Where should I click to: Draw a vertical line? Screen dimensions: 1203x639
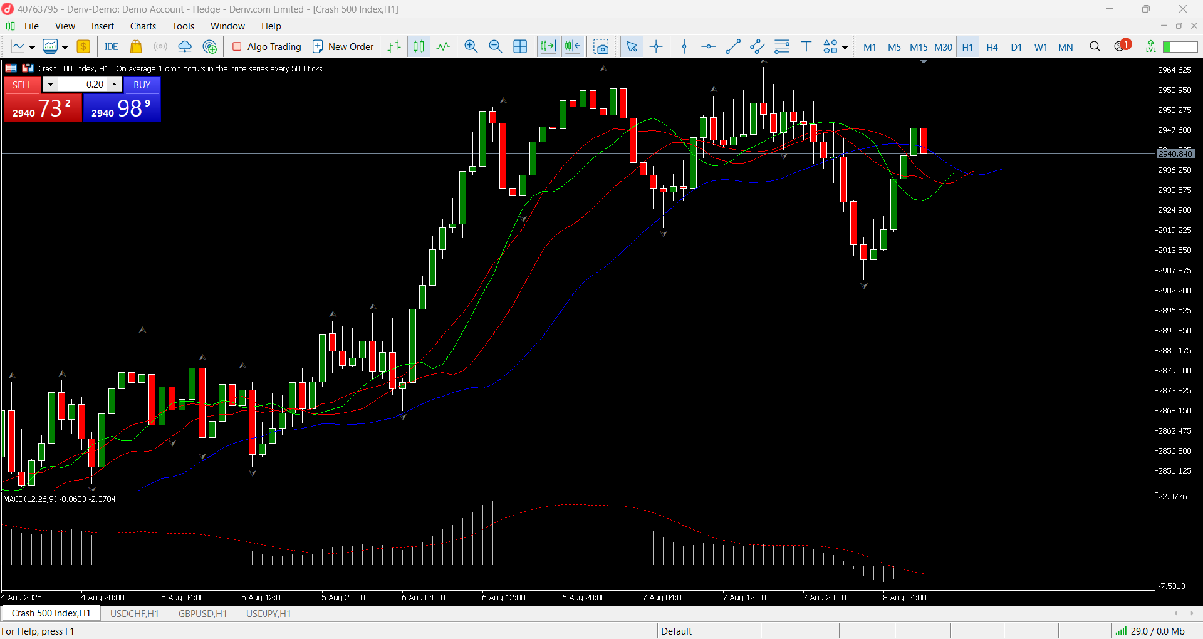click(684, 47)
